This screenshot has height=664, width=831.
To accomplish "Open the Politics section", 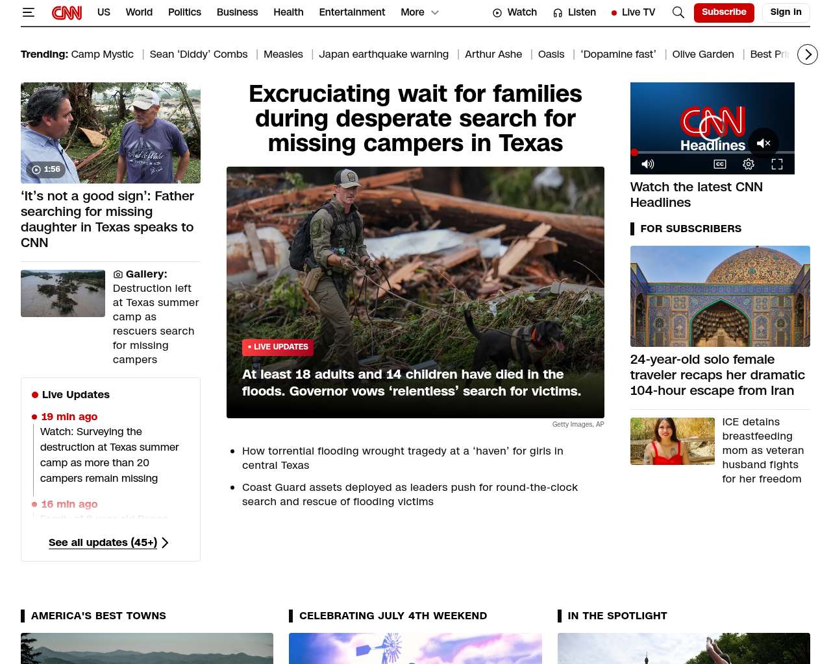I will coord(184,12).
